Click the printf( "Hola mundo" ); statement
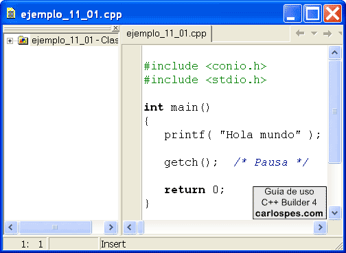The width and height of the screenshot is (346, 253). coord(242,135)
